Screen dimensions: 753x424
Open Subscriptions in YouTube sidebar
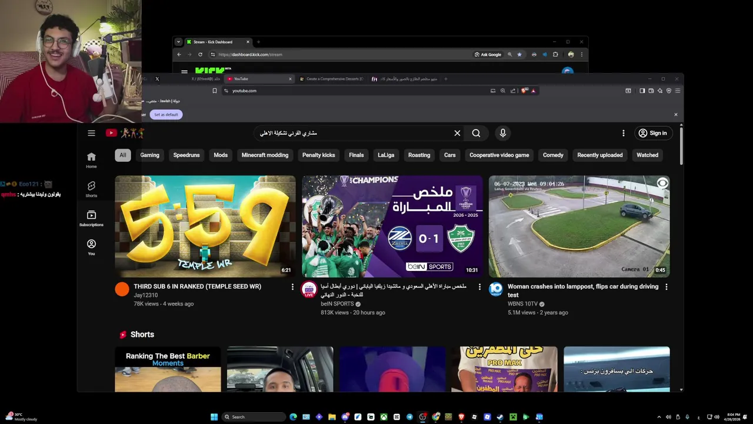tap(91, 218)
